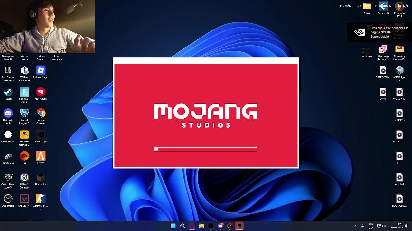Click the Windows Start button

point(173,226)
